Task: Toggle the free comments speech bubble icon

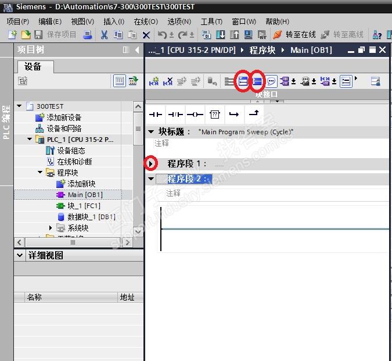Action: [271, 81]
